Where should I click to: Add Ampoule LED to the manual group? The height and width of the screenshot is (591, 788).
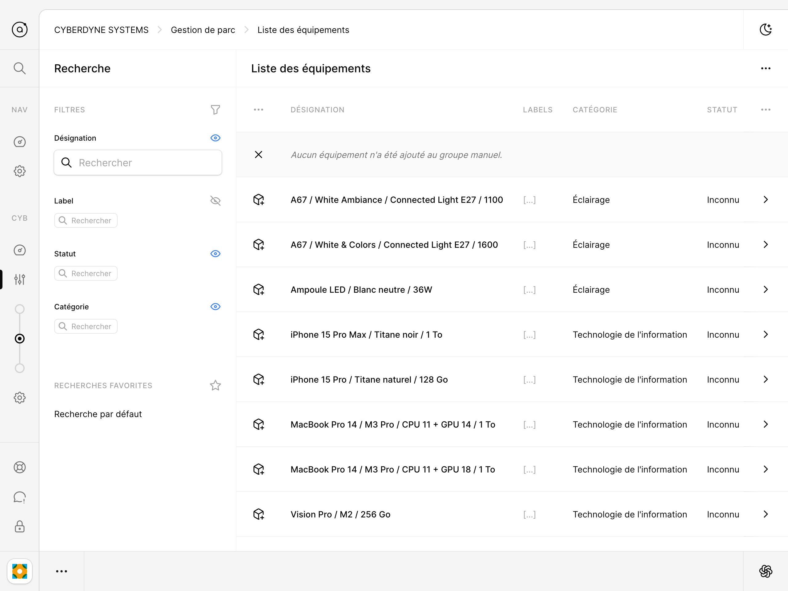259,289
